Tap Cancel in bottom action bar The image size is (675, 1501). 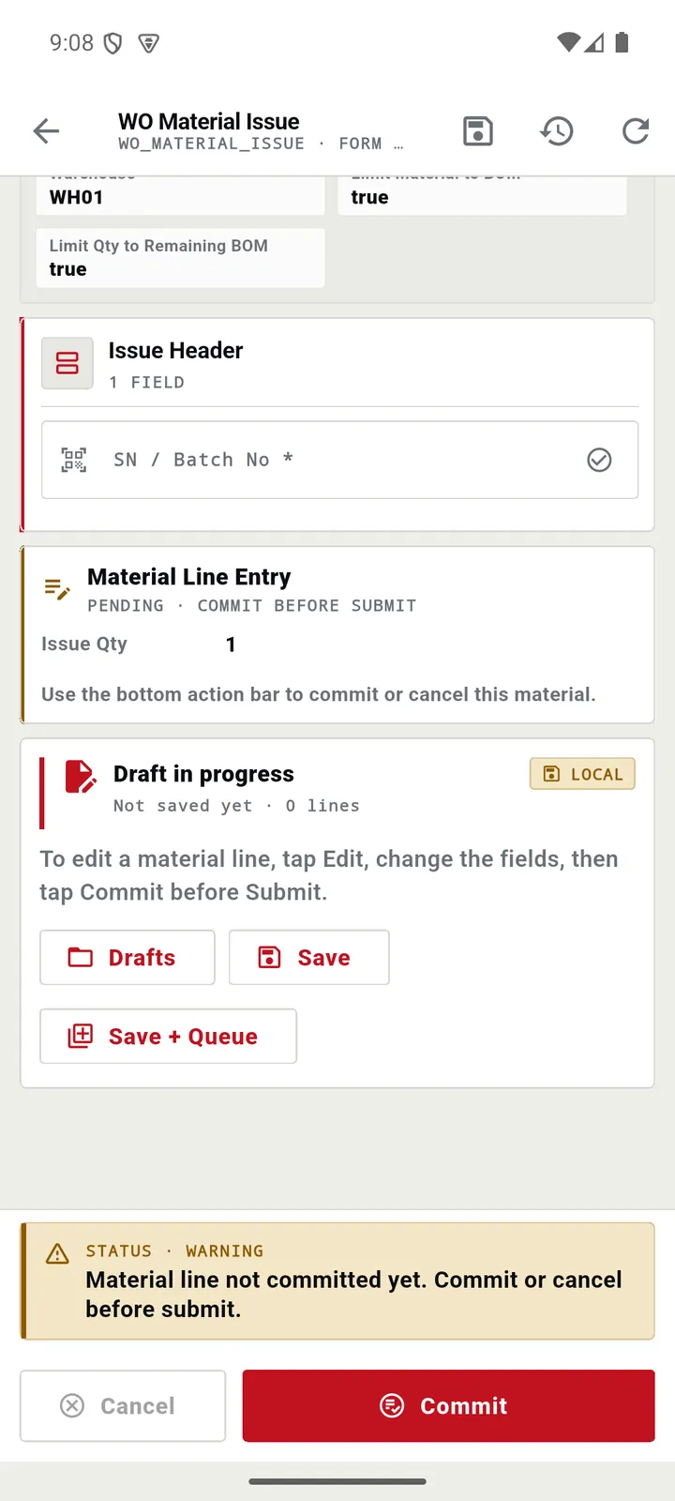[123, 1405]
